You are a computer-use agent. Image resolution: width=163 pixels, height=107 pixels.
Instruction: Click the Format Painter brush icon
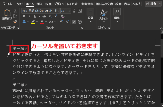15,22
